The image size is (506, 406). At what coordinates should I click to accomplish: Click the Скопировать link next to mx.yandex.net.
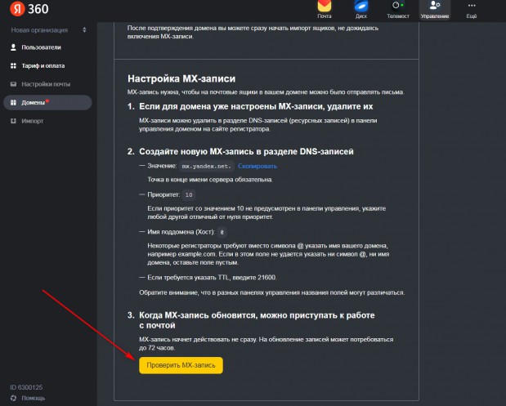(x=257, y=166)
